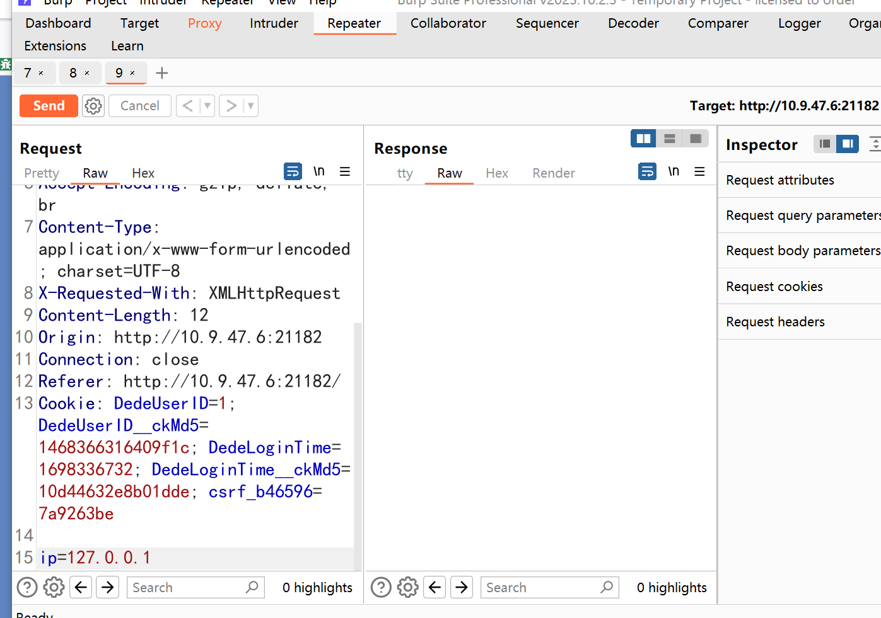Open the Proxy tab
This screenshot has height=618, width=881.
point(204,23)
